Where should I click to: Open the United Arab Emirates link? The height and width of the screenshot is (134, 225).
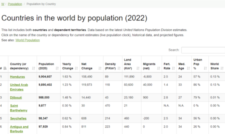(19, 87)
